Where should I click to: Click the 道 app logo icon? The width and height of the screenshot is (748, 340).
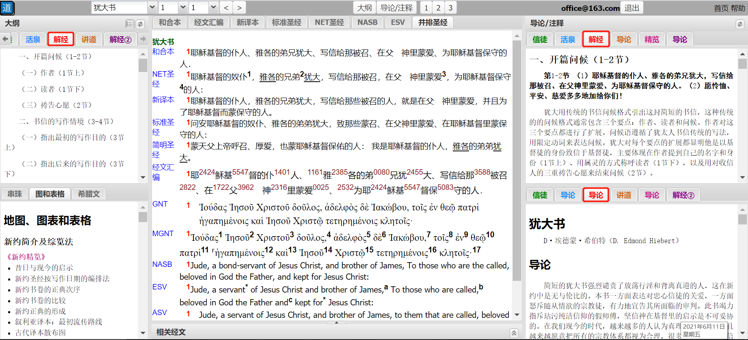[x=7, y=8]
